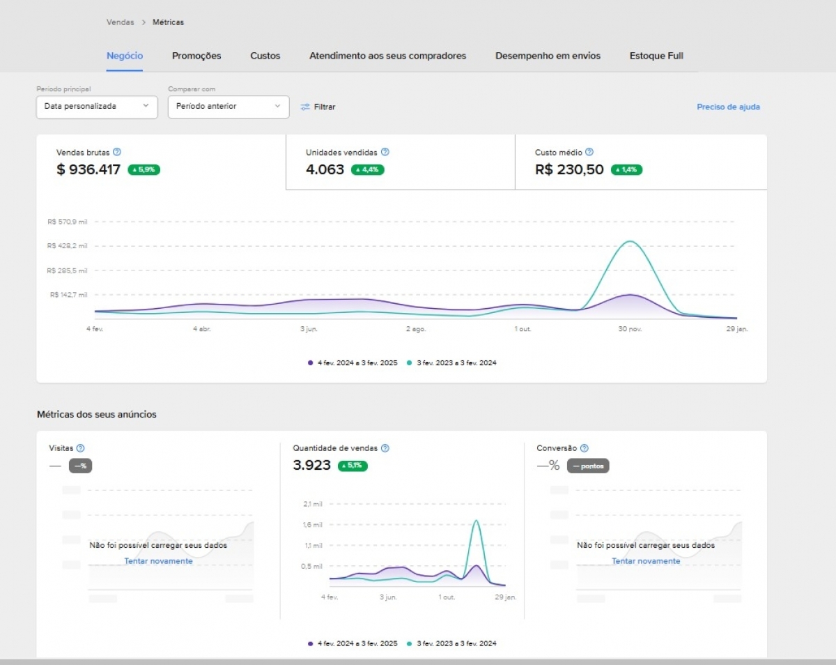Click the teal peak of the main sales chart
The width and height of the screenshot is (836, 665).
click(x=630, y=242)
